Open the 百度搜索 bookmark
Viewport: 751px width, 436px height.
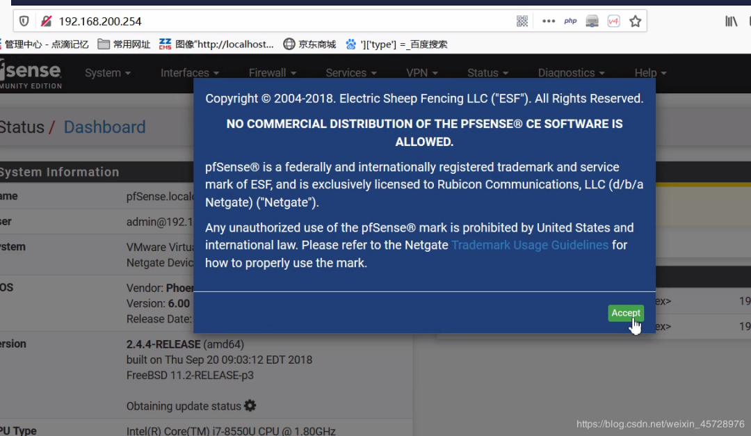[x=396, y=45]
